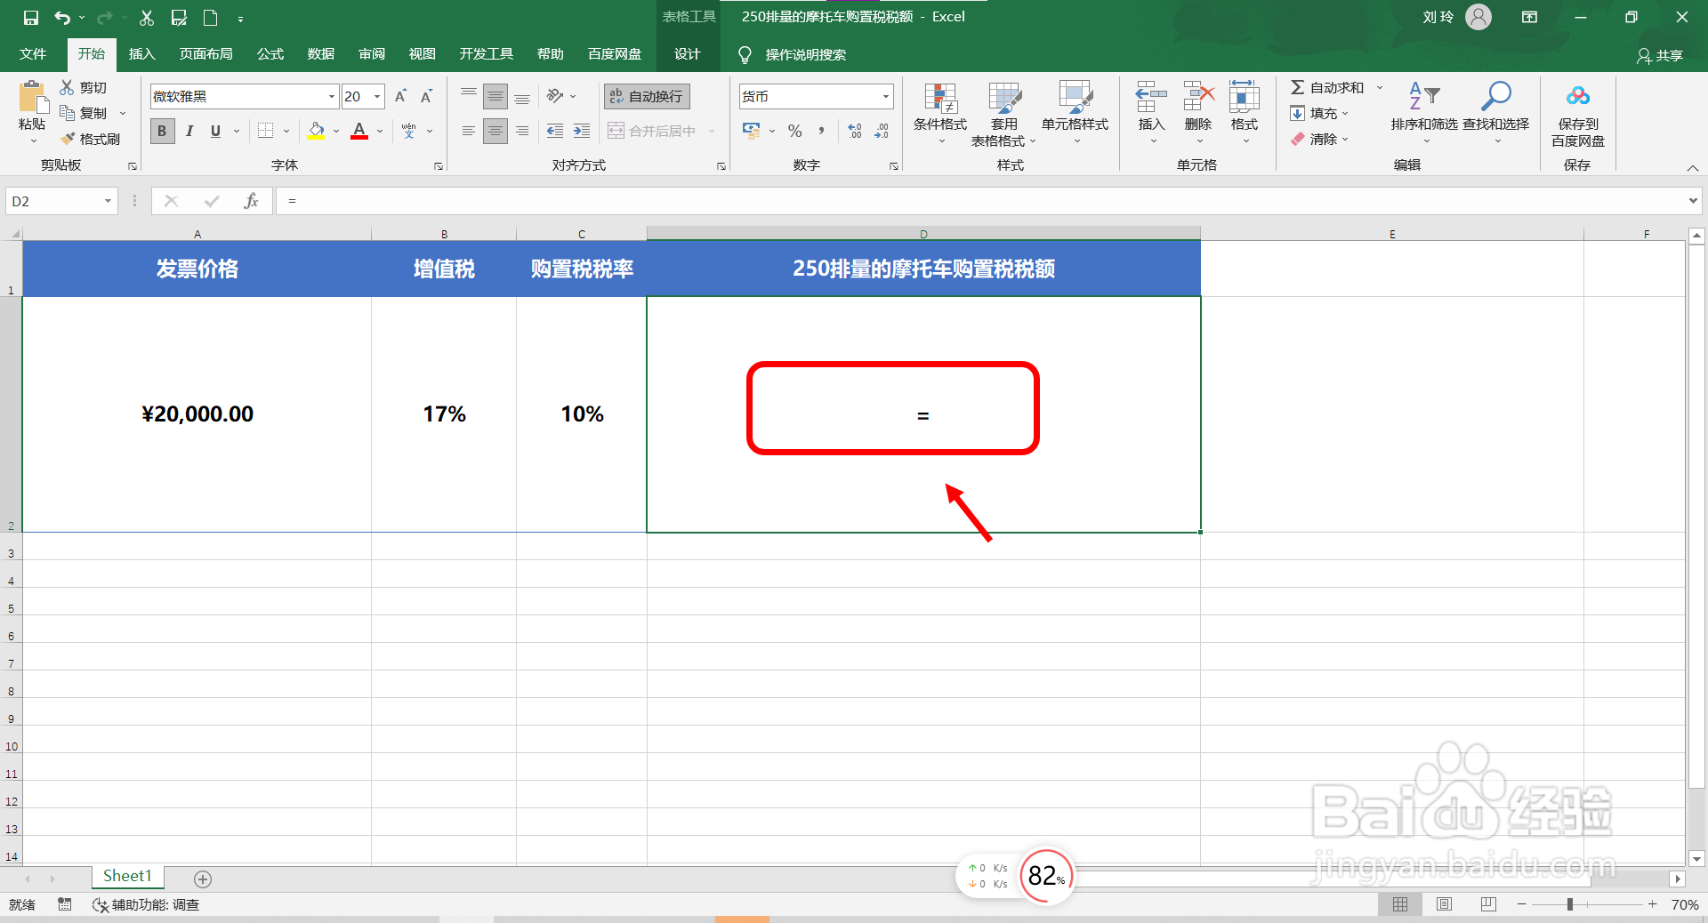The height and width of the screenshot is (923, 1708).
Task: Open the 文件 File tab
Action: click(33, 54)
